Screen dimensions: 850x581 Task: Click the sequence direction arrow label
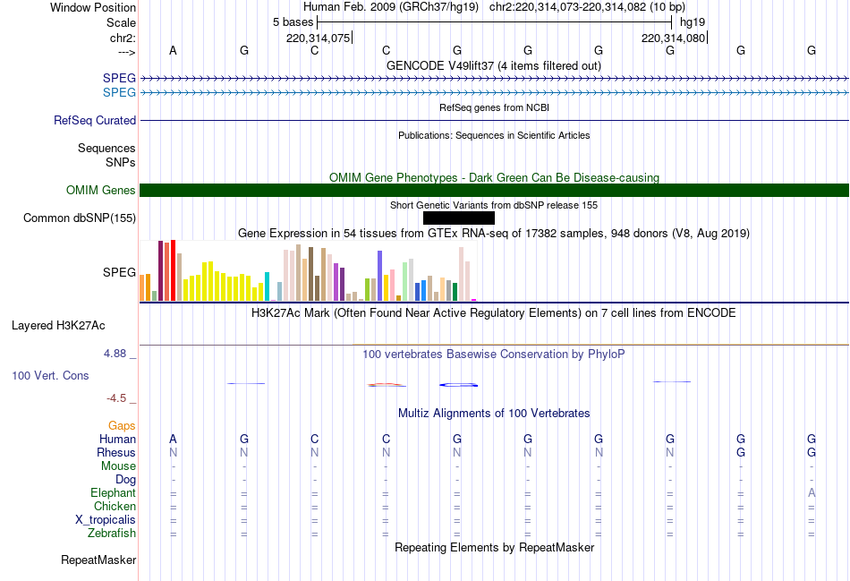[127, 52]
